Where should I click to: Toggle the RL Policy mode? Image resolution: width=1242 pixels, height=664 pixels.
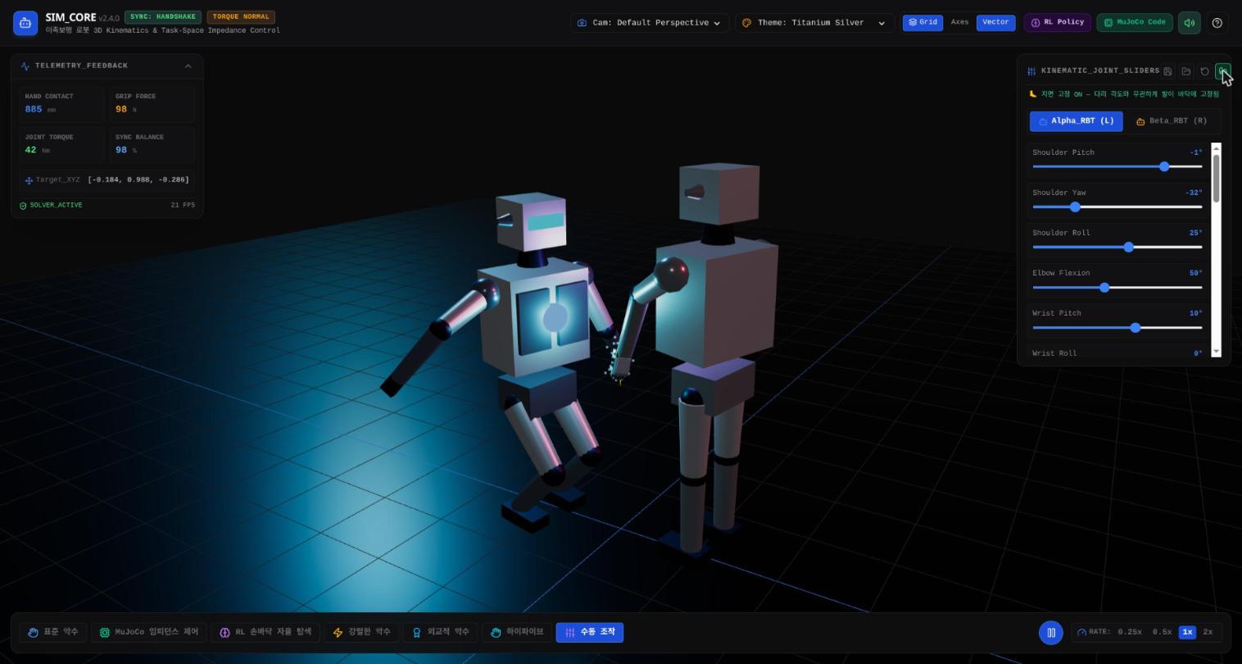point(1057,22)
